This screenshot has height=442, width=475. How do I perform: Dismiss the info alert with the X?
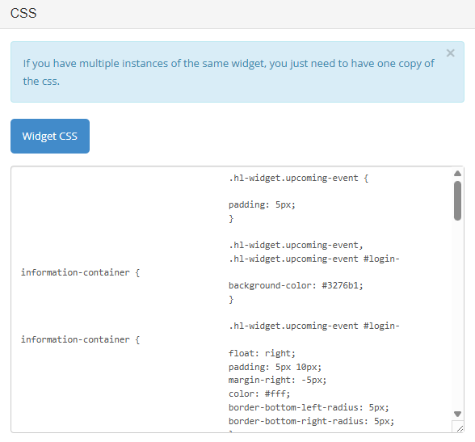[450, 53]
